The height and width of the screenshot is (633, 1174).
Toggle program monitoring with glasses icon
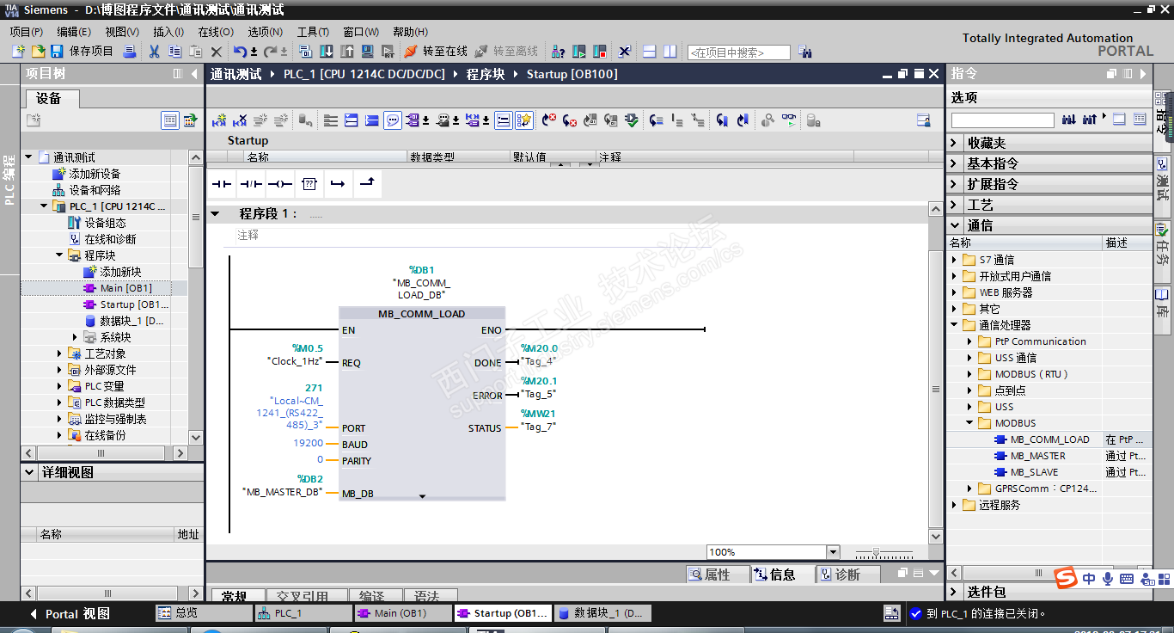[789, 120]
